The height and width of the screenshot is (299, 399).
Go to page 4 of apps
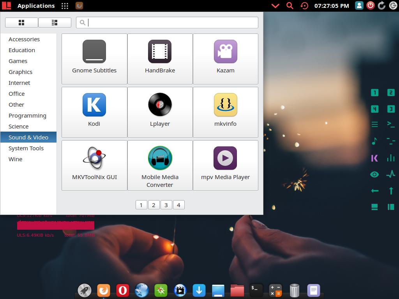(x=178, y=205)
